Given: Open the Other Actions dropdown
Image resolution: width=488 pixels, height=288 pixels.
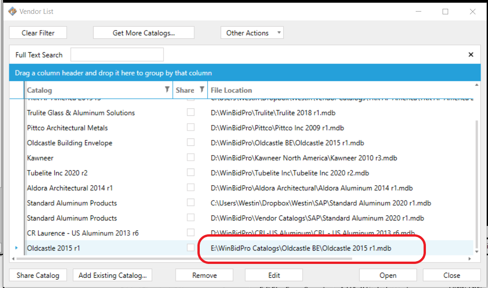Looking at the screenshot, I should click(x=252, y=33).
